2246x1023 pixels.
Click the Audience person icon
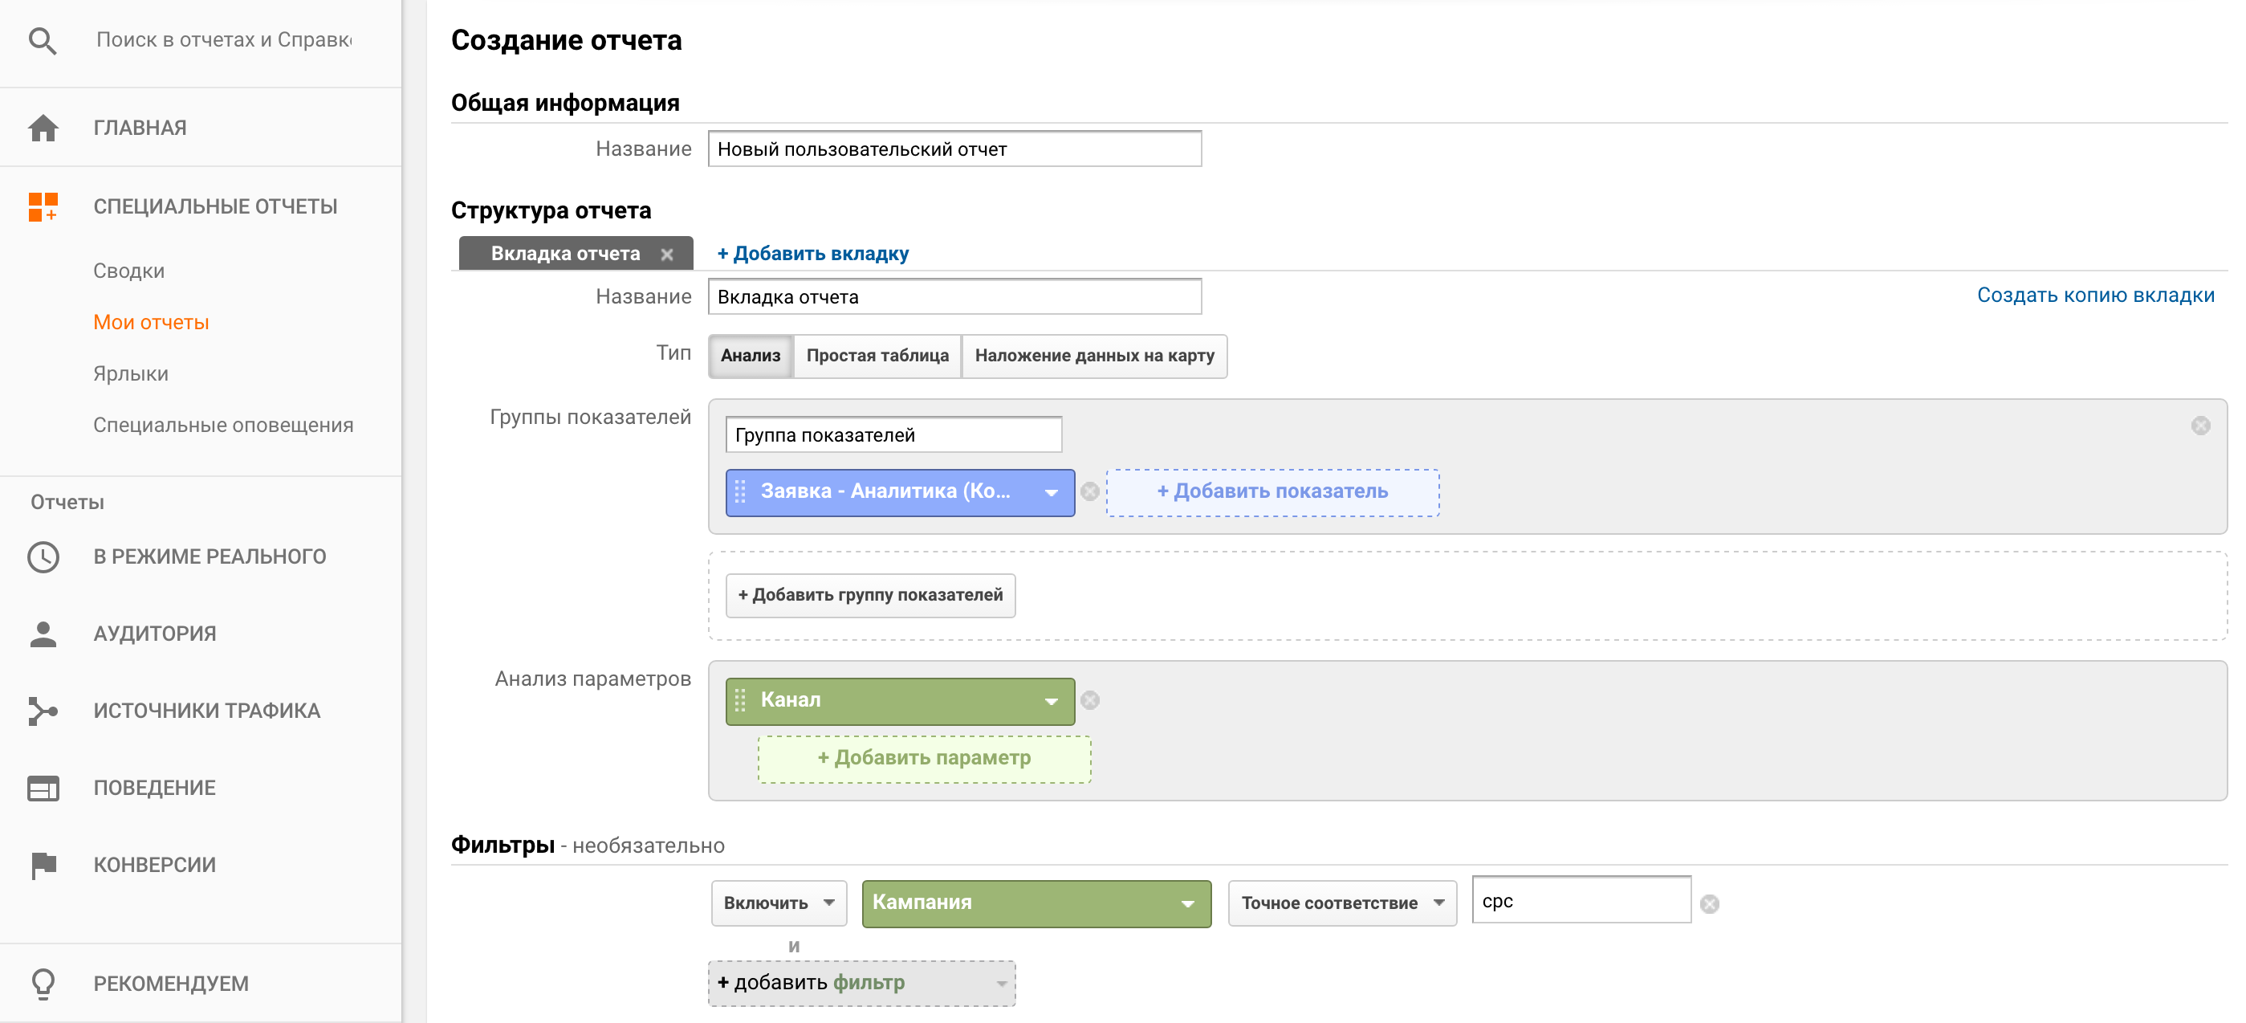[x=43, y=634]
